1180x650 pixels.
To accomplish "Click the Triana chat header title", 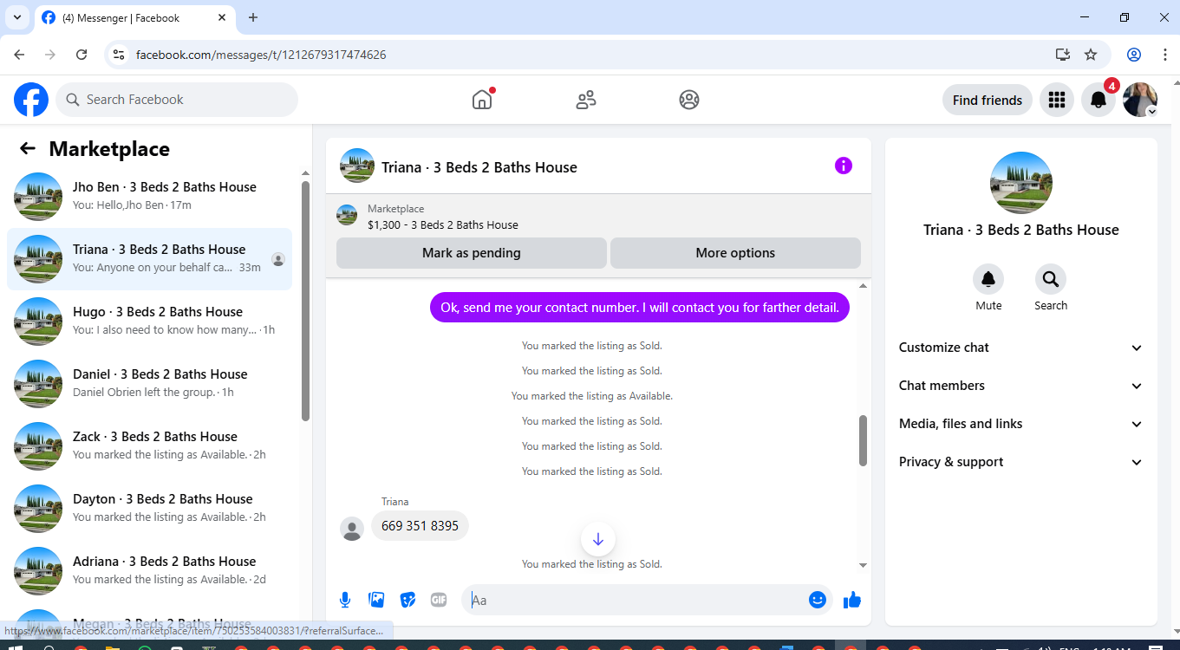I will pos(479,167).
